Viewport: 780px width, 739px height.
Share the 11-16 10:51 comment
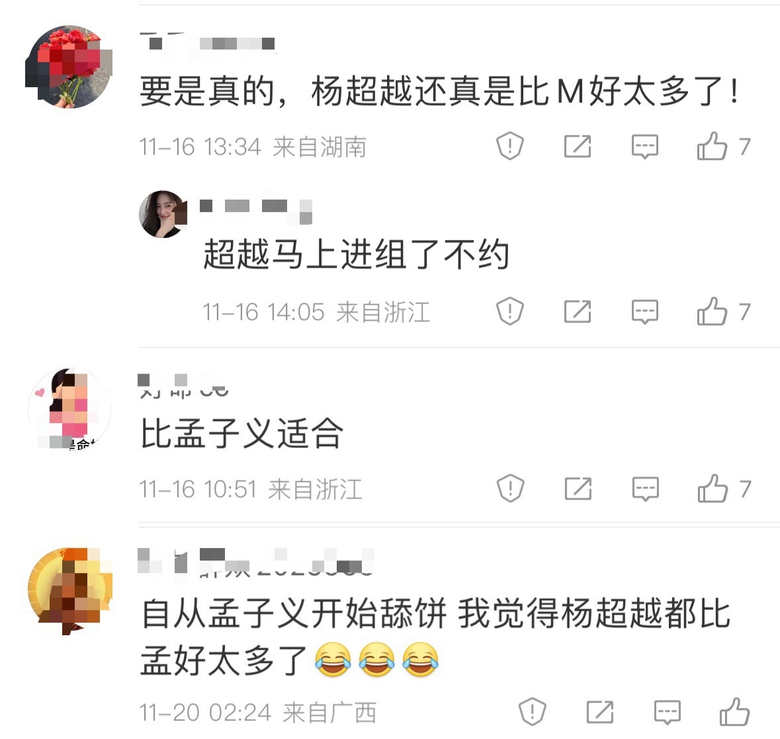578,488
